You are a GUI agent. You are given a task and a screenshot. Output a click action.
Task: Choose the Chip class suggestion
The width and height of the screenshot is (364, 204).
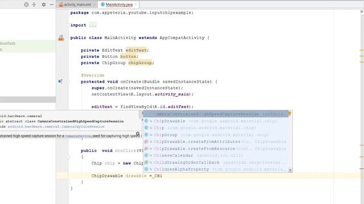coord(216,128)
